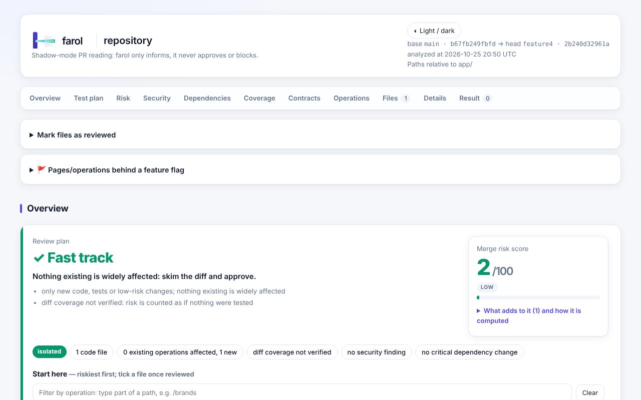
Task: Go to the Risk tab
Action: [123, 98]
